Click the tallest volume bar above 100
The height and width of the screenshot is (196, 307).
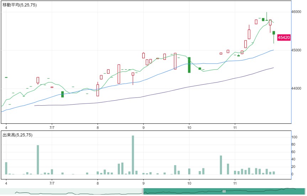(133, 155)
